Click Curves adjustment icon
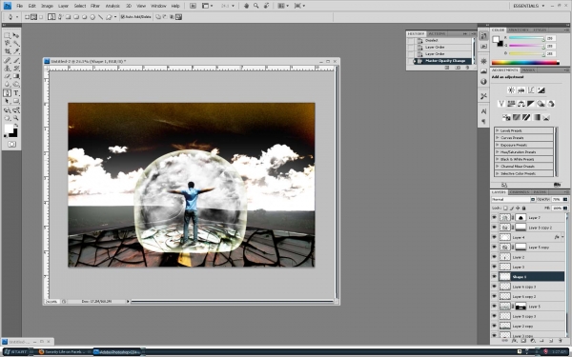This screenshot has height=357, width=572. (531, 90)
